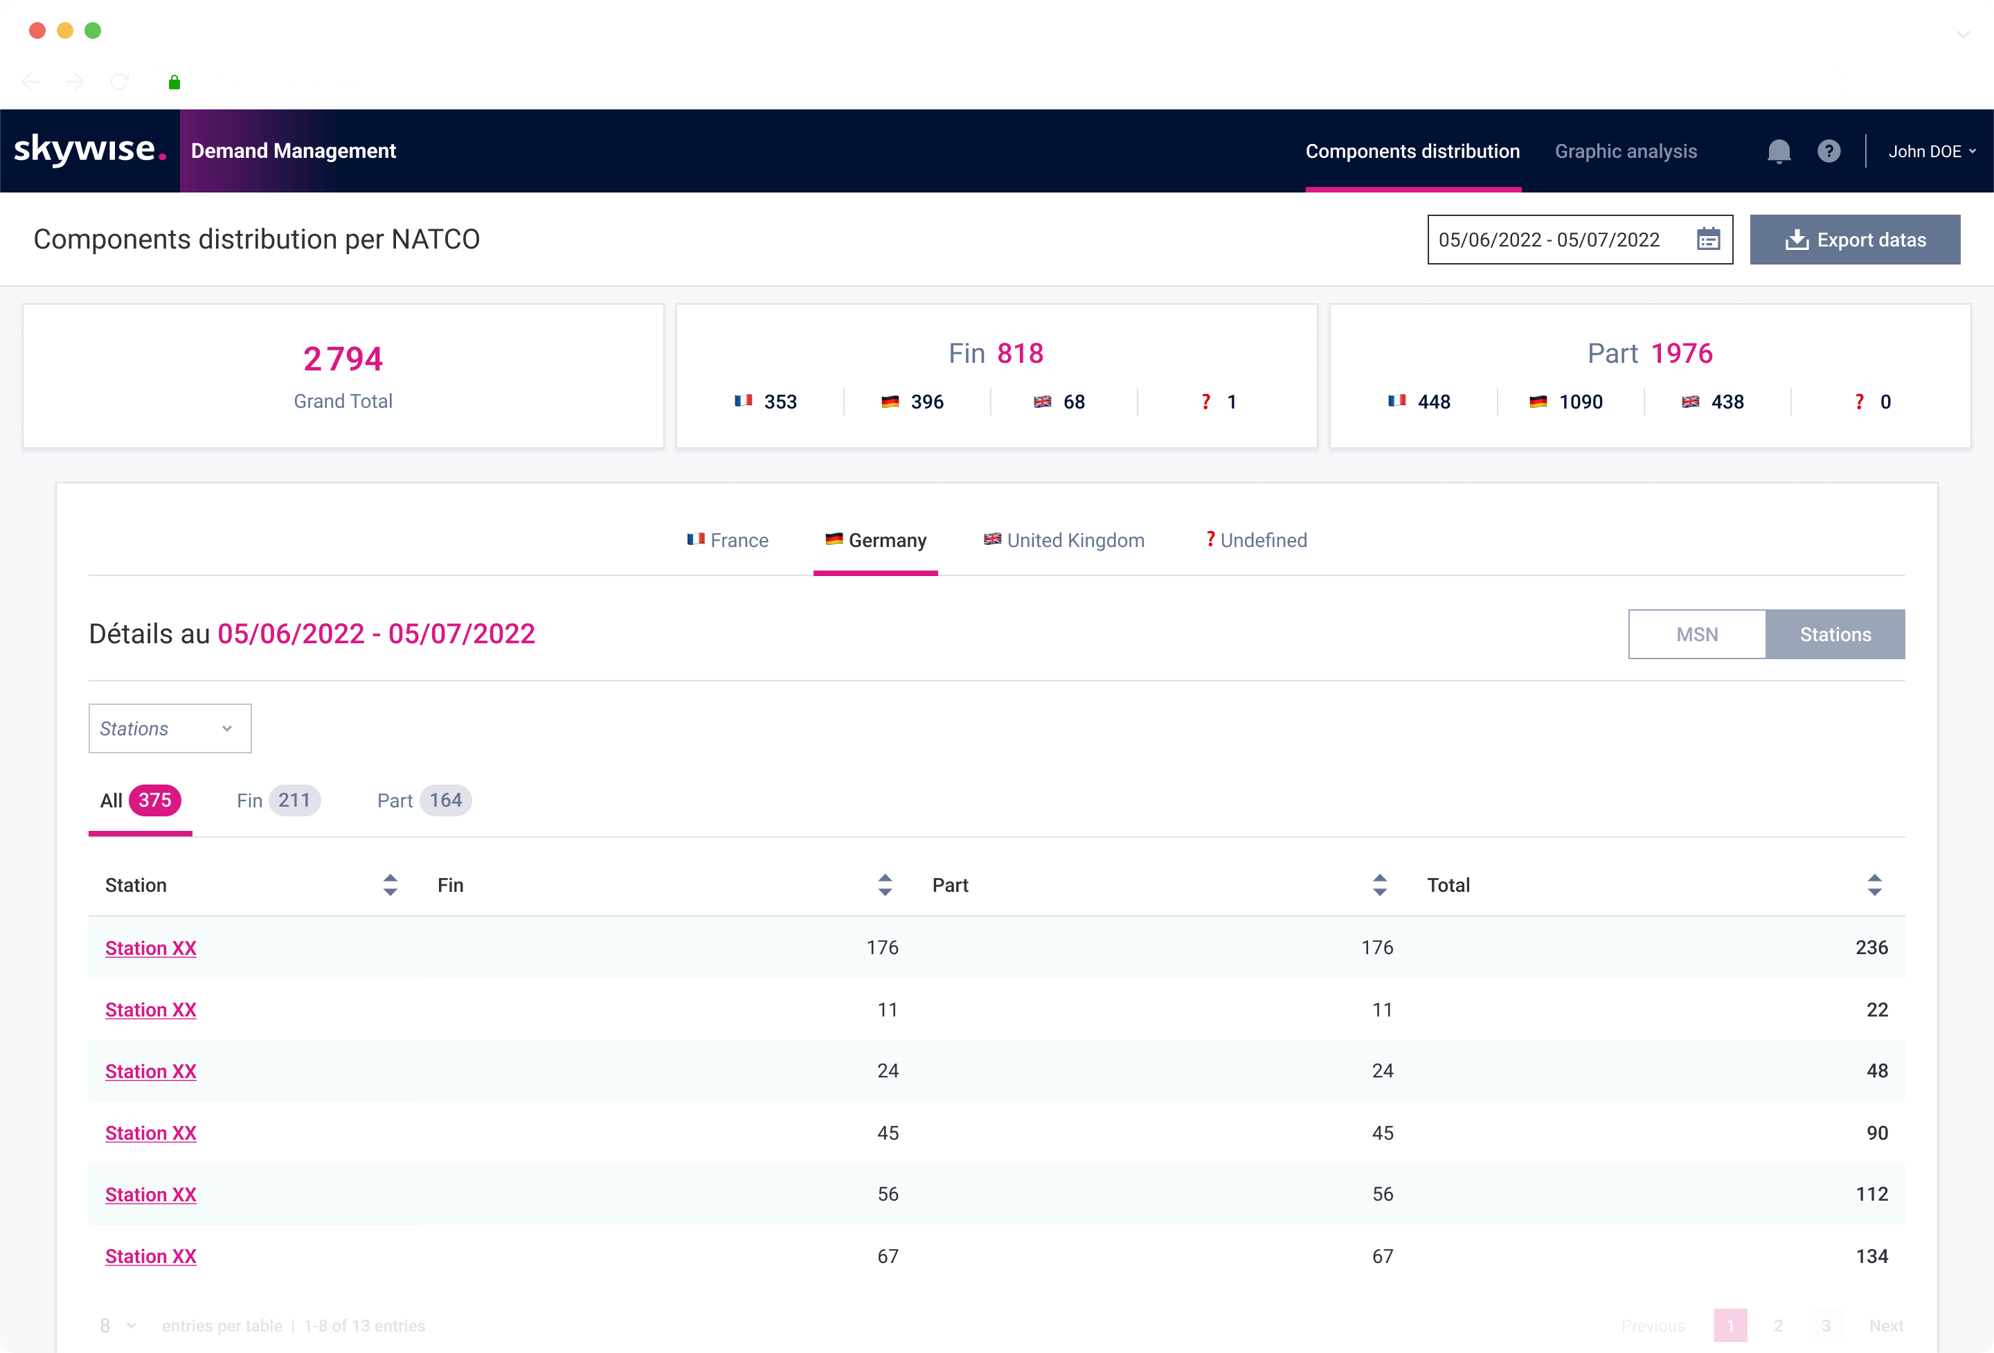The width and height of the screenshot is (1994, 1353).
Task: Select the Fin 211 filter pill
Action: pos(276,800)
